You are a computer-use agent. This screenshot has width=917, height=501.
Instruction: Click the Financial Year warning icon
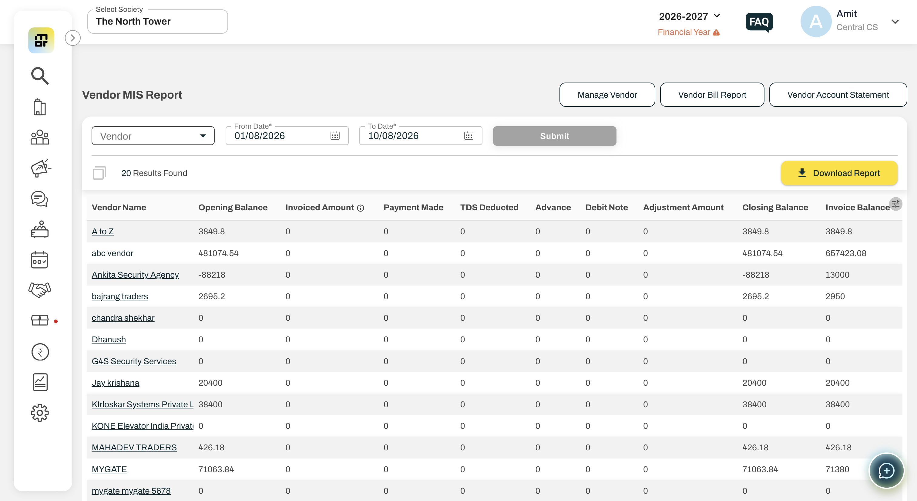(x=717, y=32)
